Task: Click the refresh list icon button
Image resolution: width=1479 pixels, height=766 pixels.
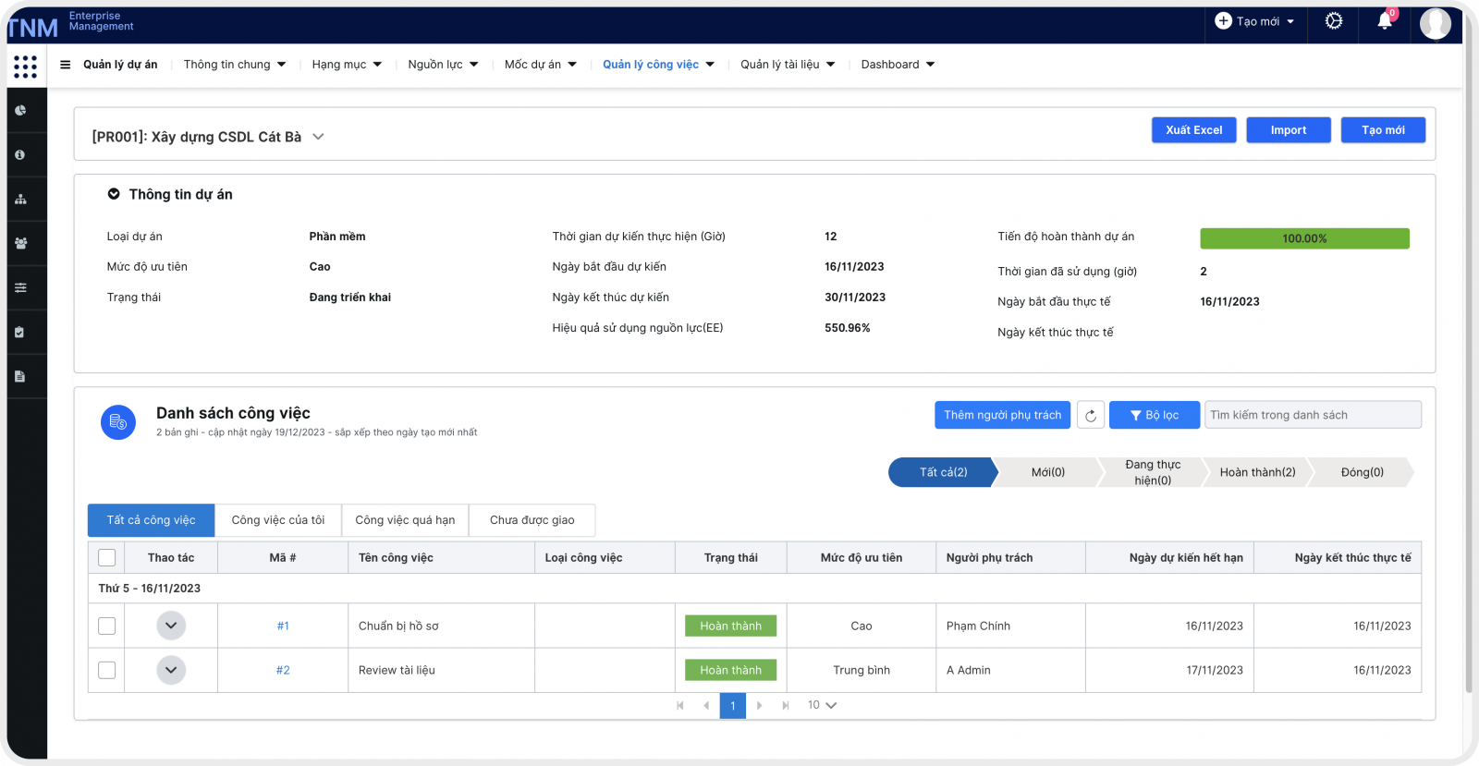Action: pos(1091,416)
